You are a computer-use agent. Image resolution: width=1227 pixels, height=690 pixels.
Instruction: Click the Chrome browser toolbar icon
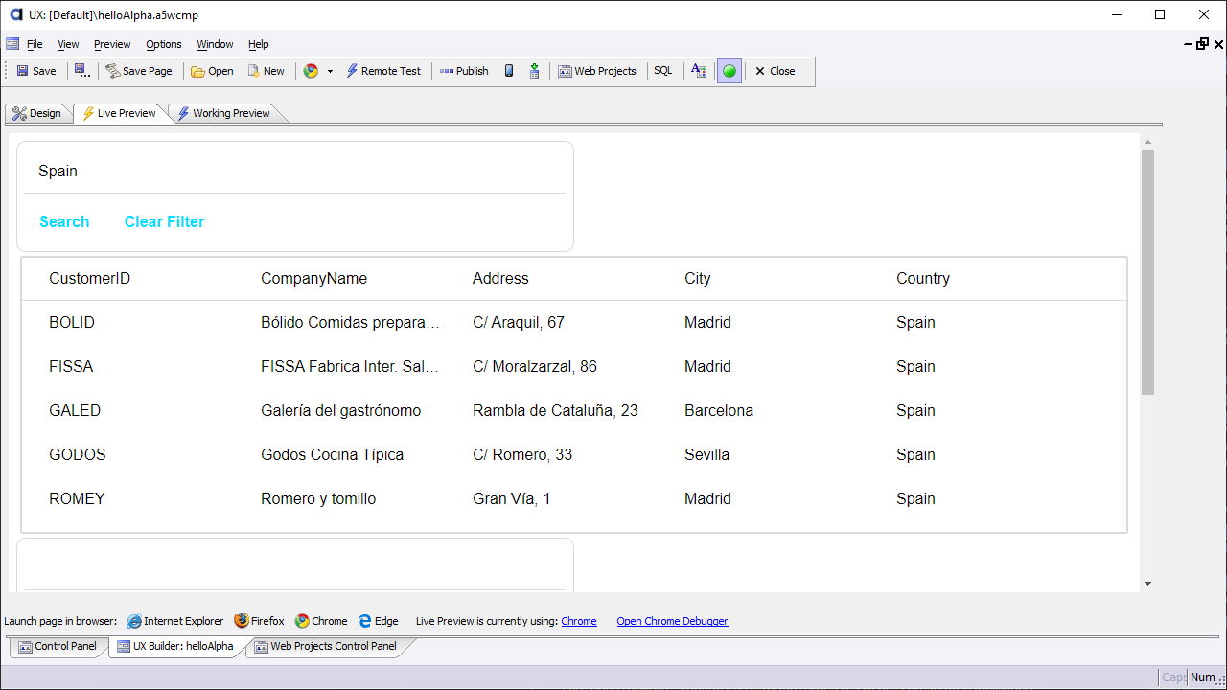tap(311, 71)
